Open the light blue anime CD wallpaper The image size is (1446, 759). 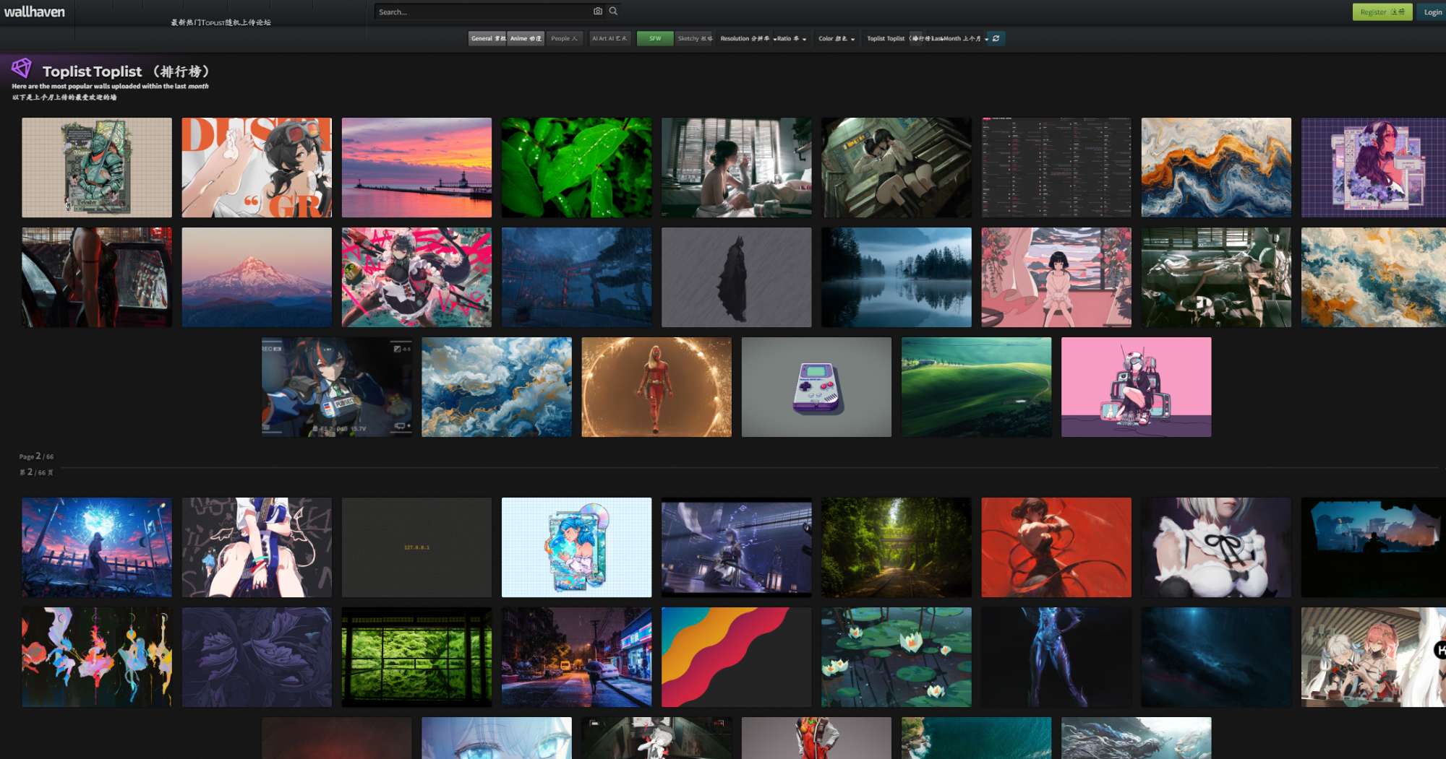tap(576, 547)
